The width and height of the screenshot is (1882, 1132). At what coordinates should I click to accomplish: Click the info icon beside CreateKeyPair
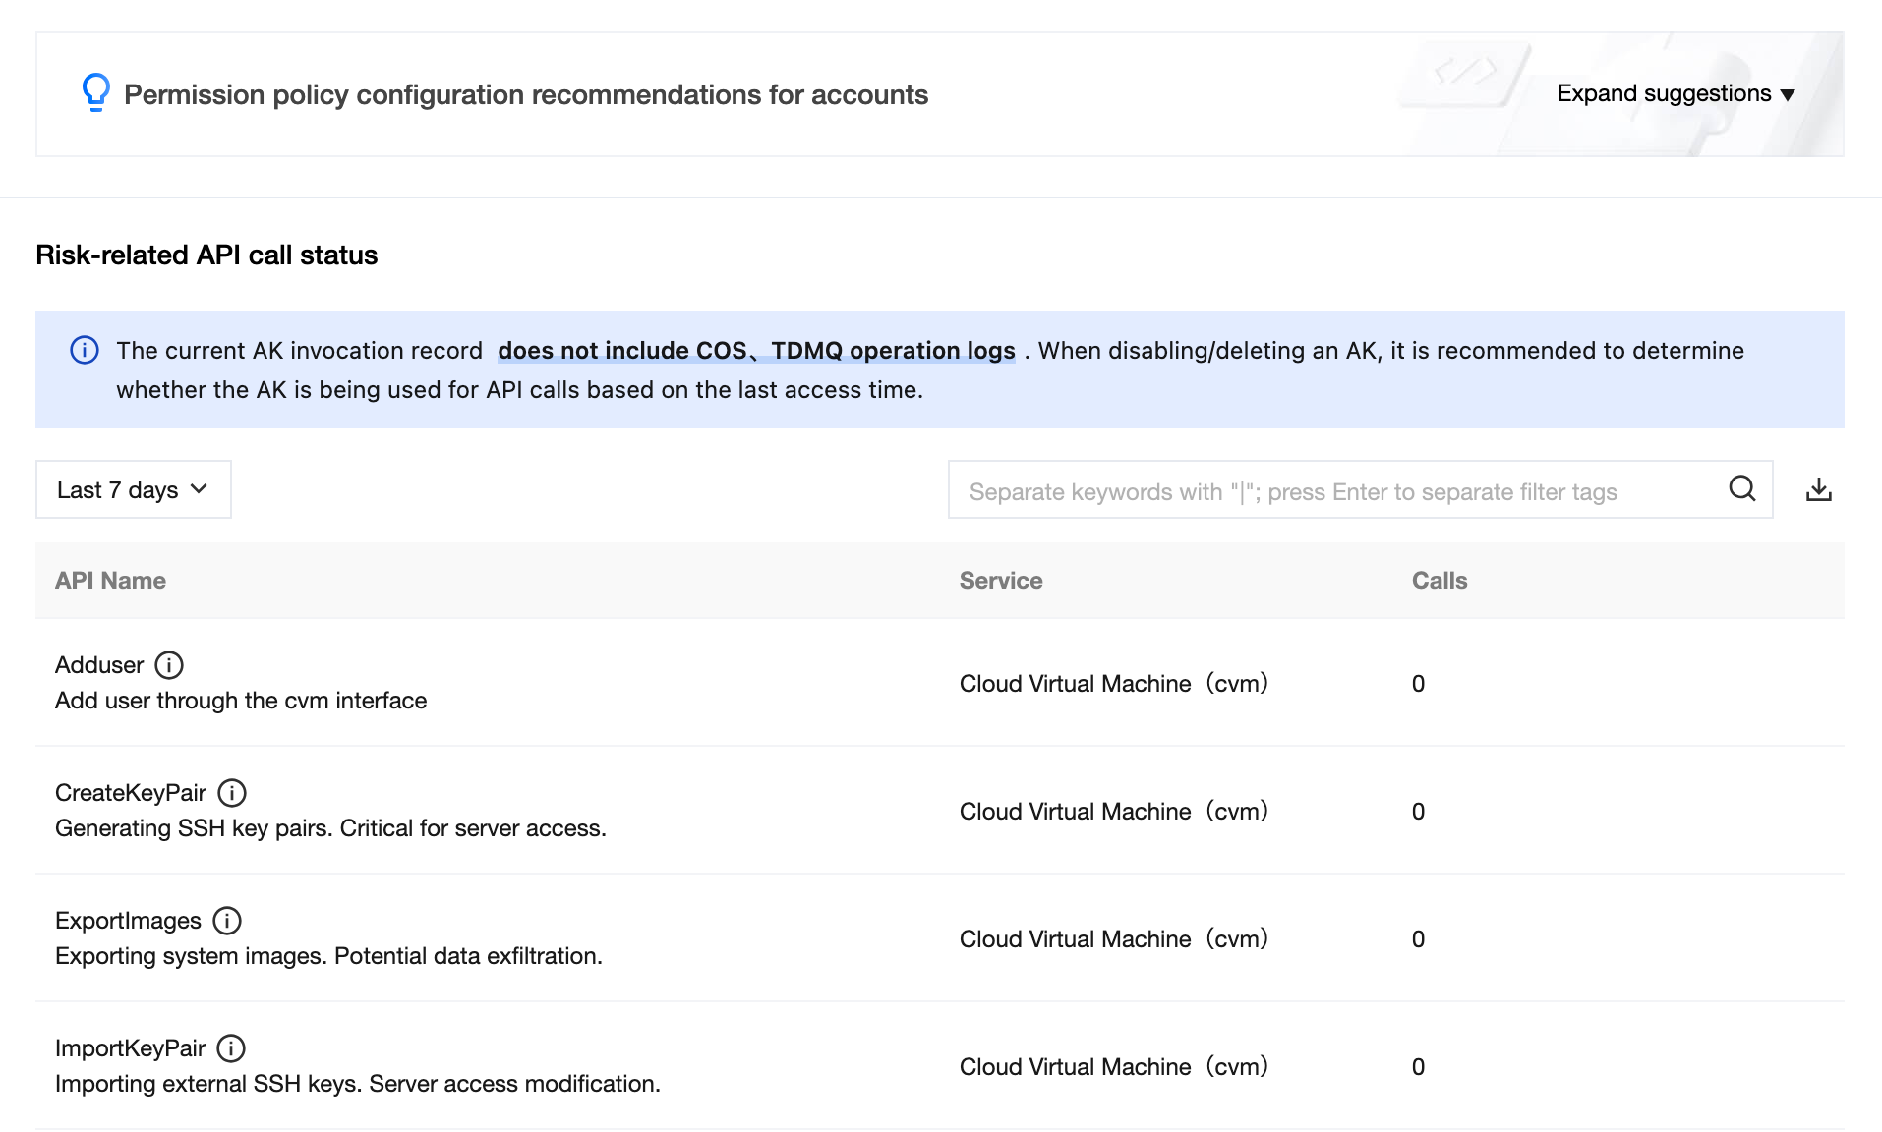[232, 793]
